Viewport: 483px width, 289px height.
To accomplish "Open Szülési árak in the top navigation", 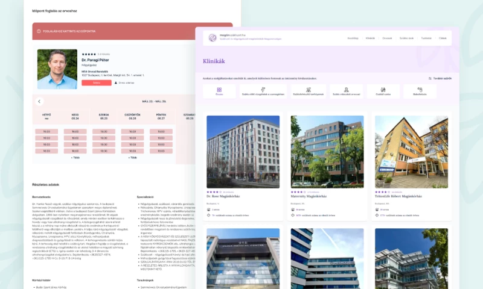I will (x=406, y=39).
